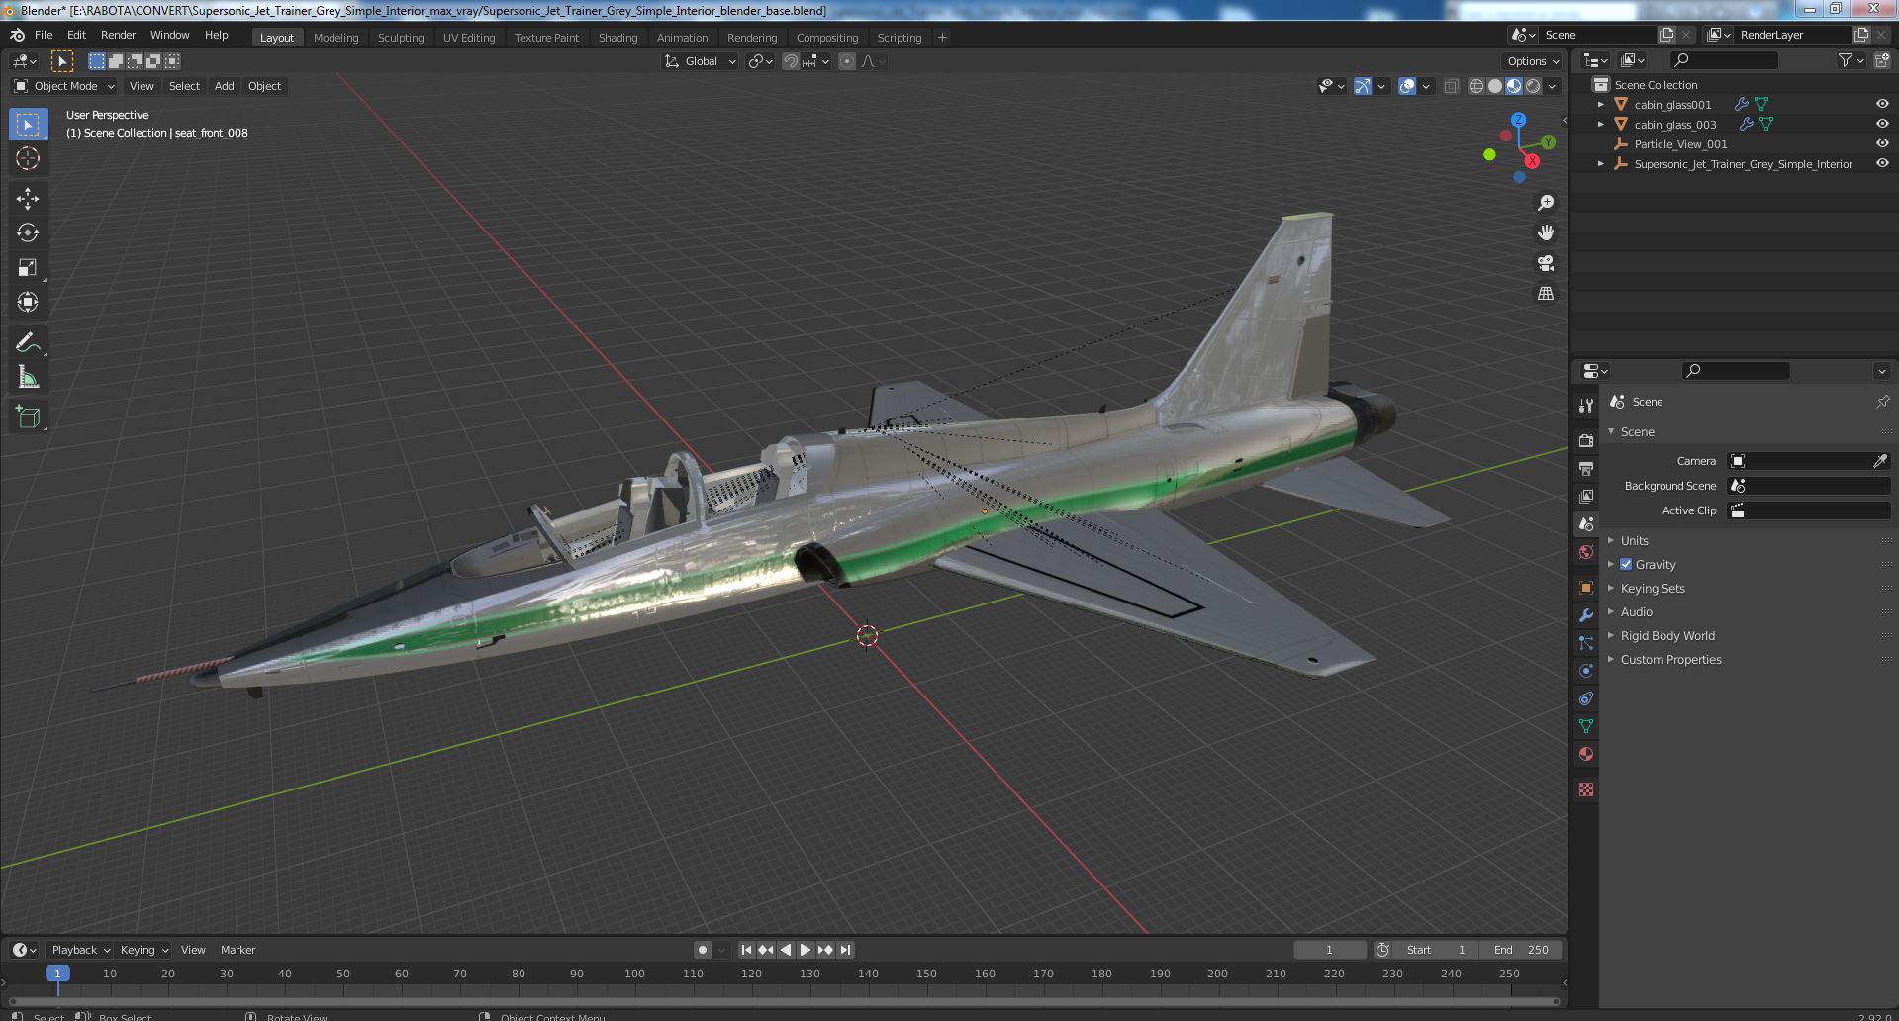Switch to the Modeling workspace tab
This screenshot has height=1021, width=1899.
tap(335, 38)
